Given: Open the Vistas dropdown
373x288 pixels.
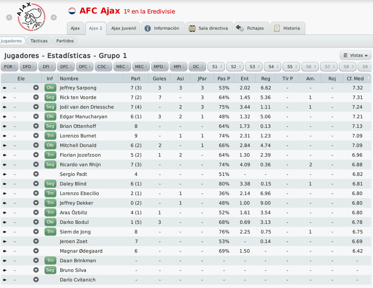Looking at the screenshot, I should pos(356,55).
